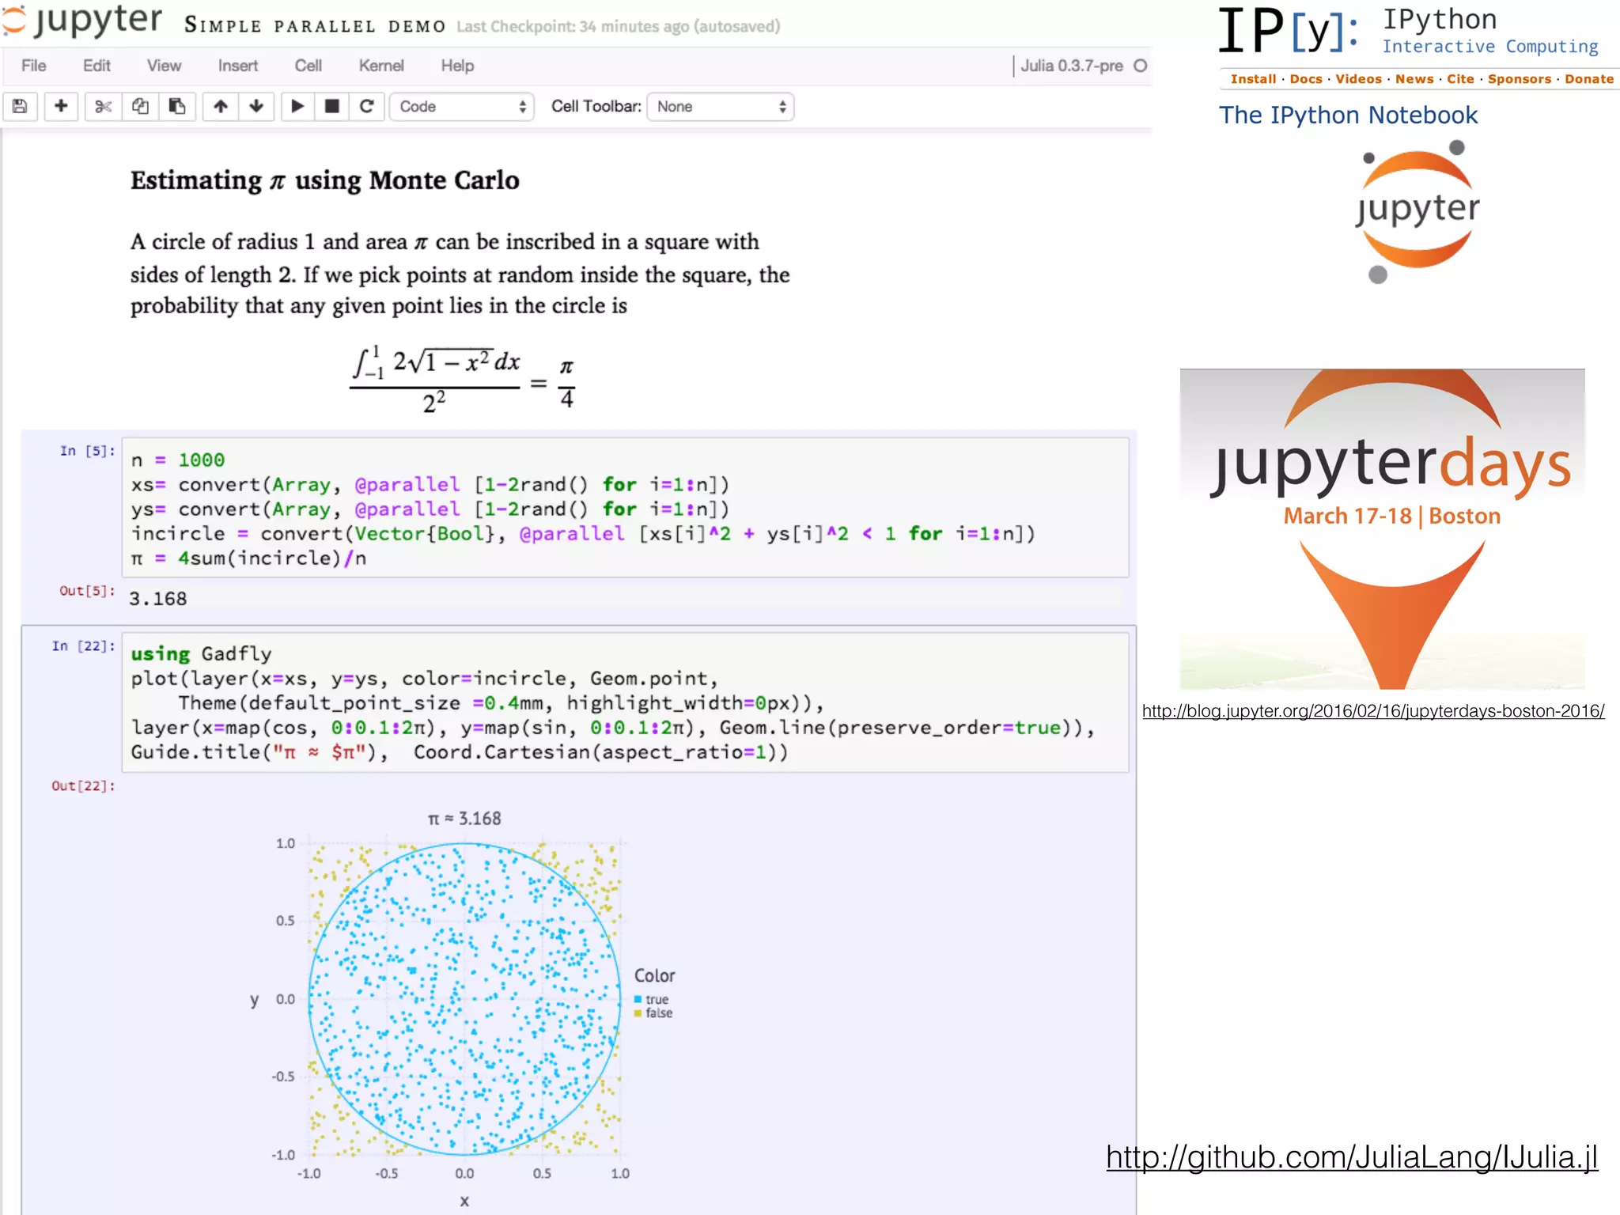Screen dimensions: 1620x1215
Task: Cut selected cell with scissors icon
Action: 103,107
